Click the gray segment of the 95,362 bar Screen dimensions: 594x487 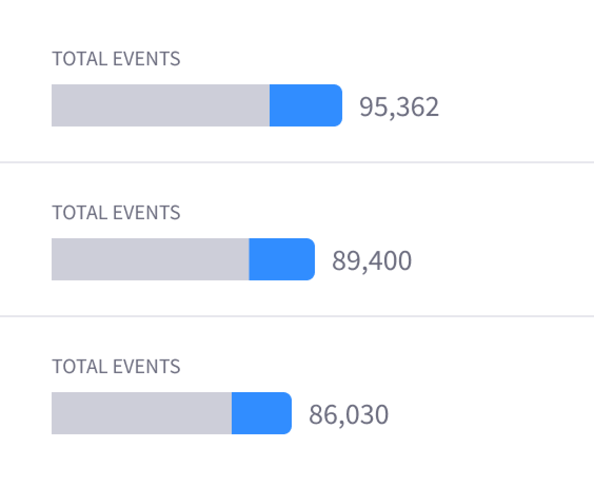(161, 105)
